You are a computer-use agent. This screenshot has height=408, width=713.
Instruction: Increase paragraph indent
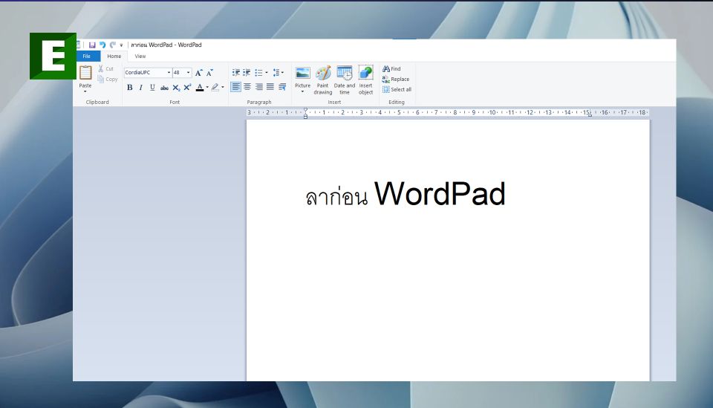pyautogui.click(x=247, y=73)
